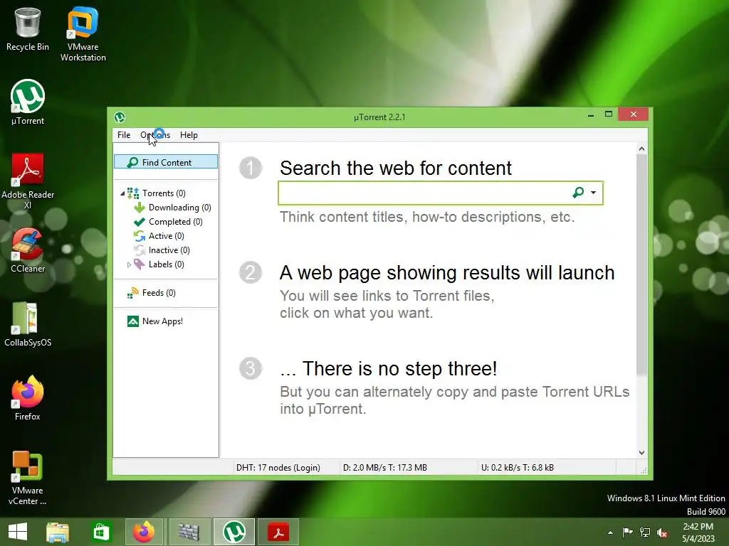Click the muted volume tray icon
This screenshot has height=546, width=729.
[662, 532]
